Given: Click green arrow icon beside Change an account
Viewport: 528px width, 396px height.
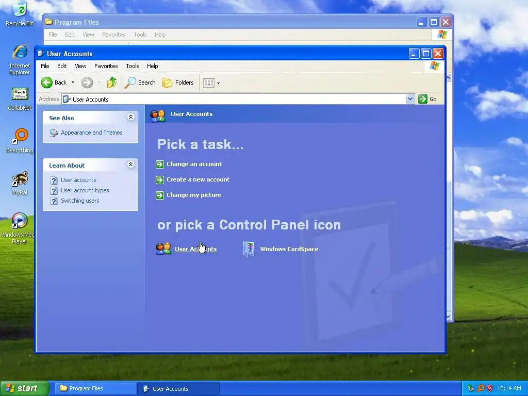Looking at the screenshot, I should [160, 164].
